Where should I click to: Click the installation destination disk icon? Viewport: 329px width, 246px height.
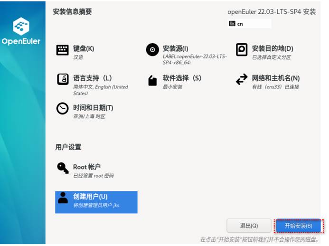click(242, 50)
